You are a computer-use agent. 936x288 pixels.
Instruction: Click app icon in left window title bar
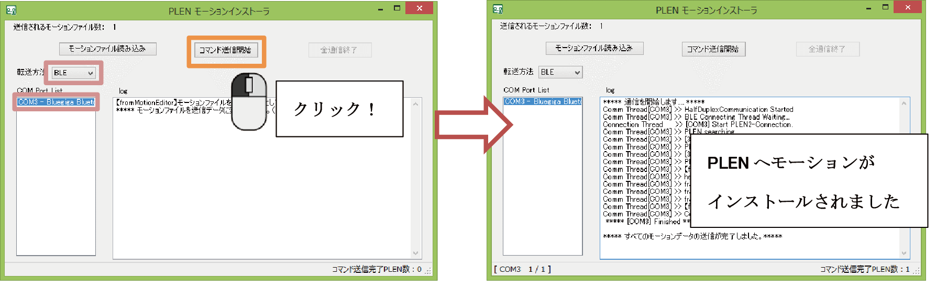(11, 10)
